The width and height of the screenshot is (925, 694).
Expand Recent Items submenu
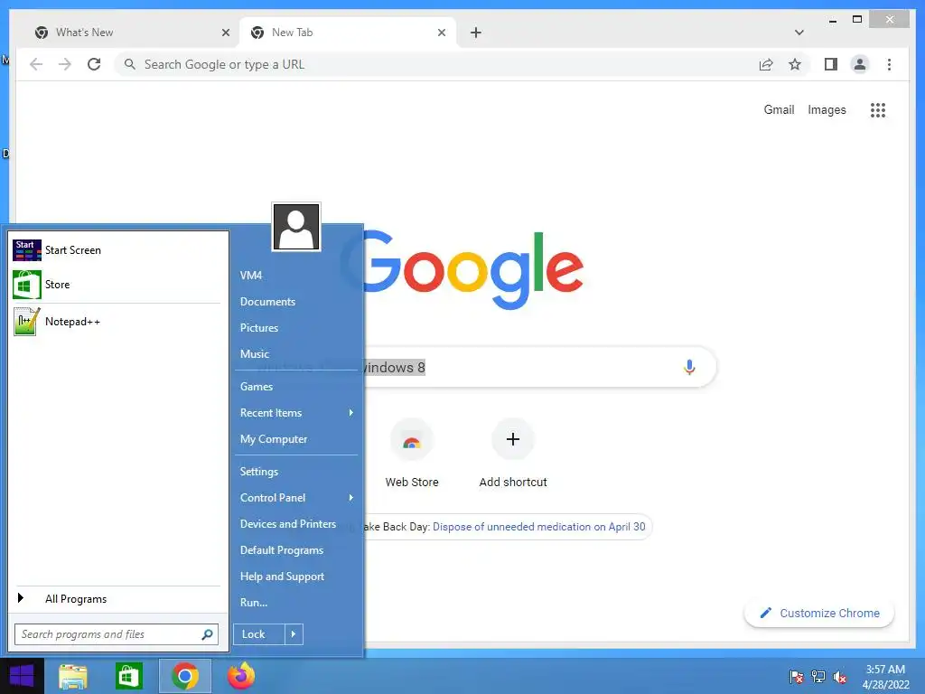point(296,413)
